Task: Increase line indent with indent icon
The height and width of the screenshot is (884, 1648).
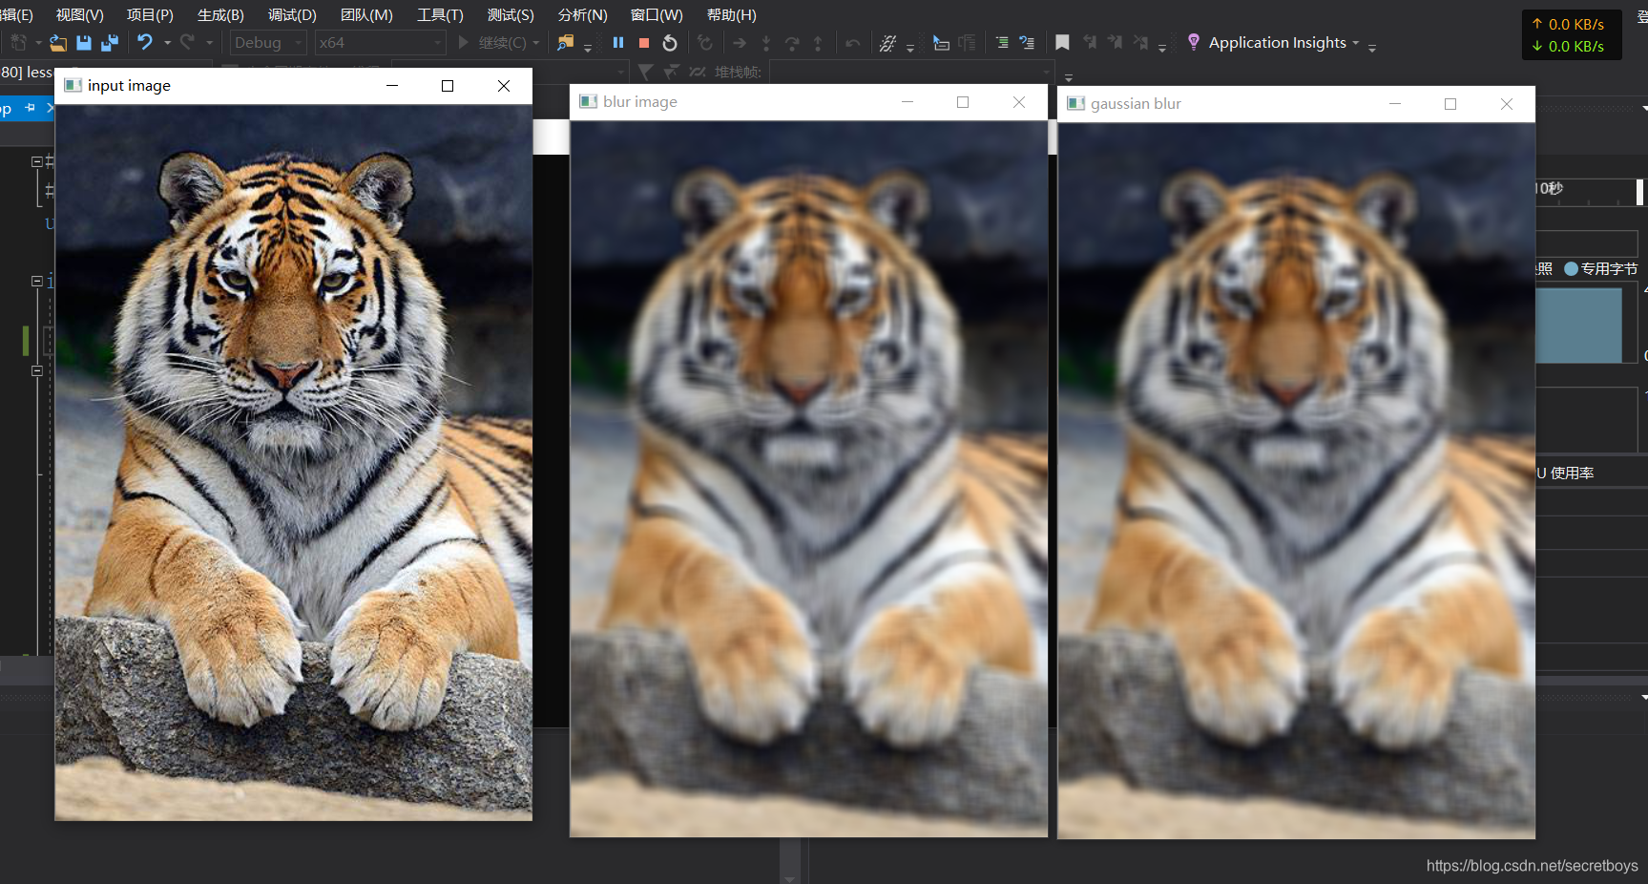Action: 1002,43
